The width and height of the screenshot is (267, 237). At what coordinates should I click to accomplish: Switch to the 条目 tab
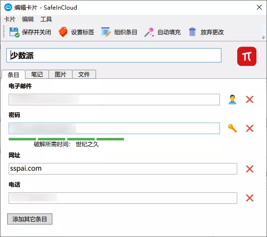pos(13,75)
